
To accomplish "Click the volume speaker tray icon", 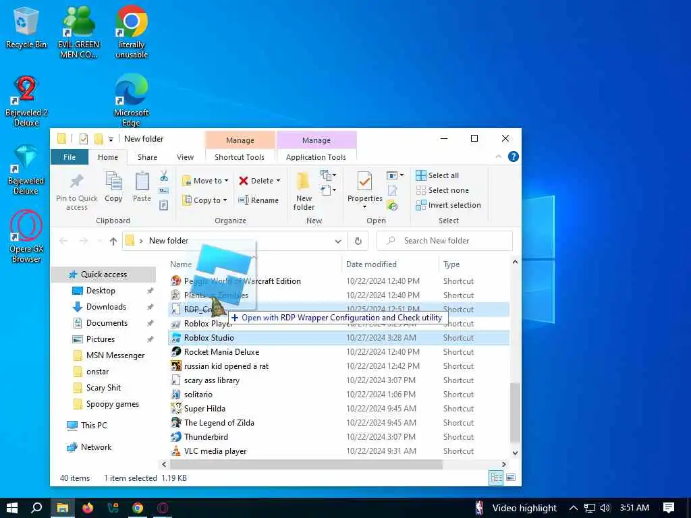I will click(x=605, y=508).
